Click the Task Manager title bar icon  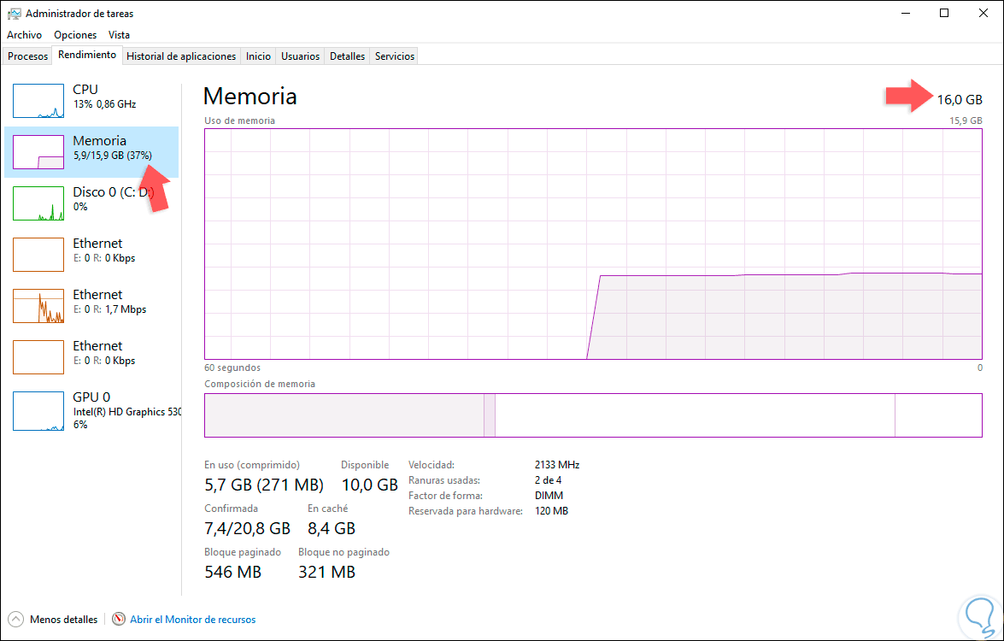pyautogui.click(x=14, y=14)
